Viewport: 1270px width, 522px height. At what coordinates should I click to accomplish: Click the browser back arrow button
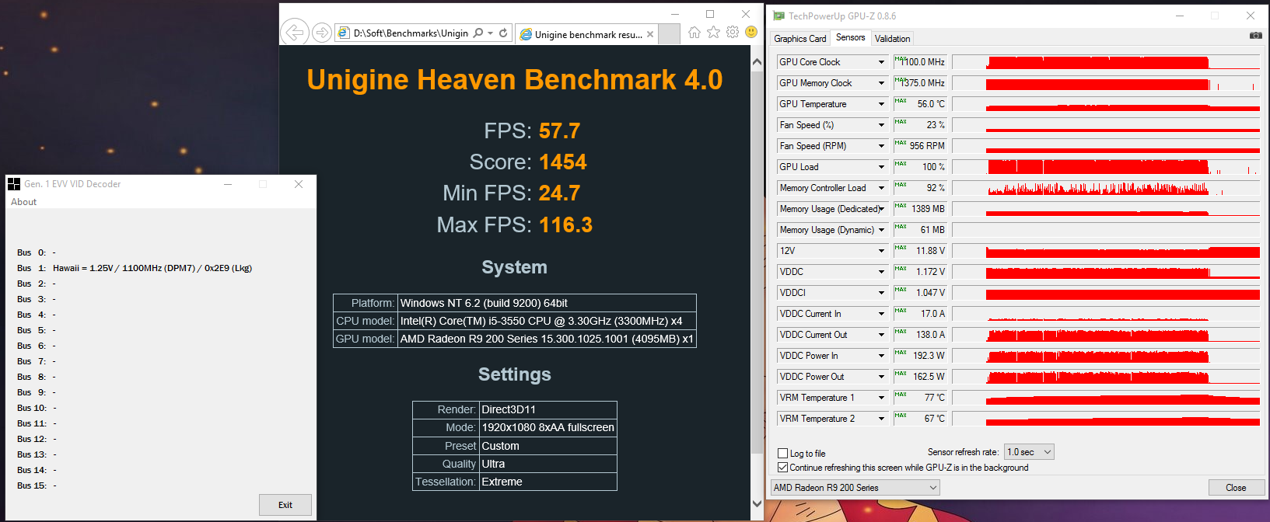(294, 33)
